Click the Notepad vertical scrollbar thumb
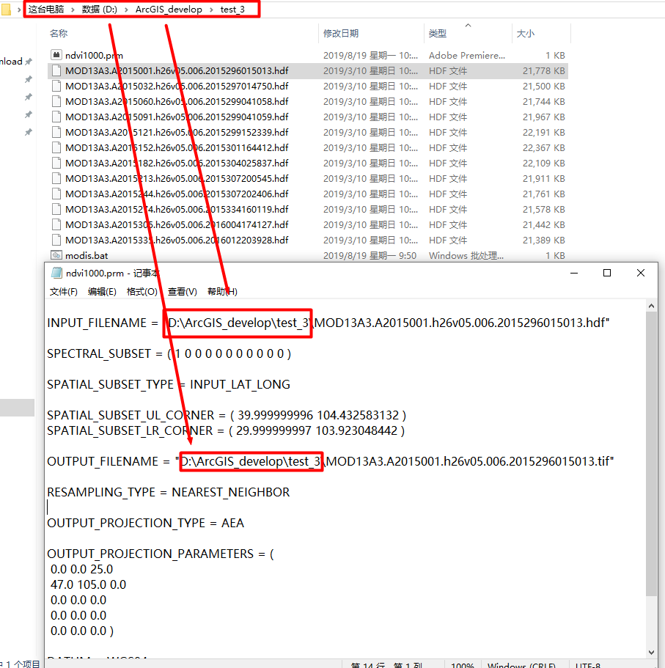Viewport: 665px width, 668px height. pyautogui.click(x=651, y=454)
